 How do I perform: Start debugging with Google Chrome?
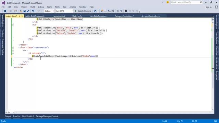(83, 11)
